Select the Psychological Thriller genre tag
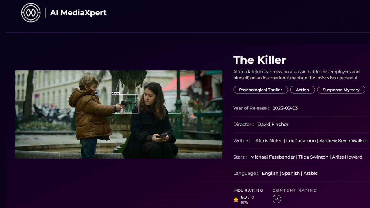Image resolution: width=370 pixels, height=208 pixels. point(260,90)
